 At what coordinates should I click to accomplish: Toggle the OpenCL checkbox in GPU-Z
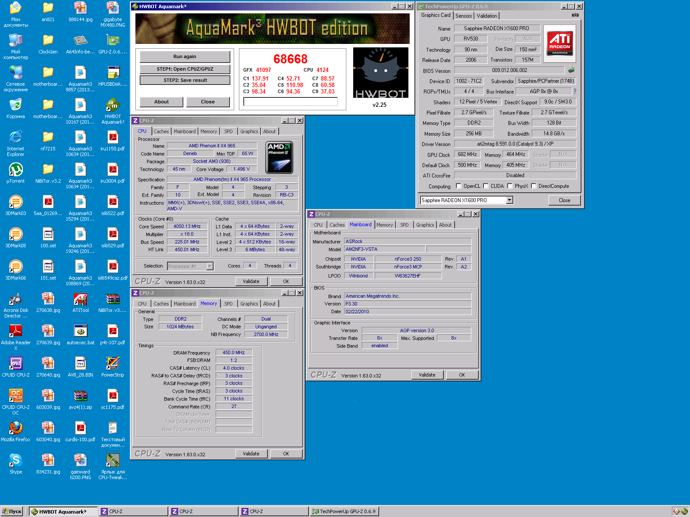point(459,186)
